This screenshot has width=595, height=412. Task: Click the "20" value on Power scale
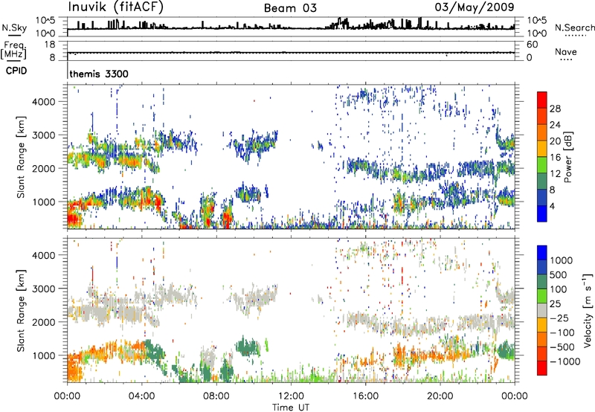point(555,141)
